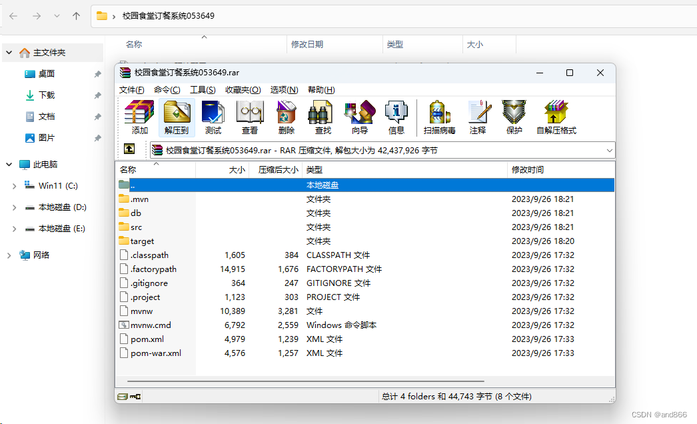Click the Protect (保护) shield icon

pyautogui.click(x=514, y=117)
